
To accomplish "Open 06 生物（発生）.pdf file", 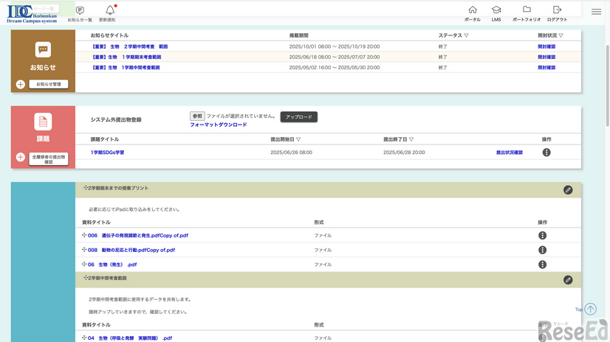I will (x=112, y=265).
